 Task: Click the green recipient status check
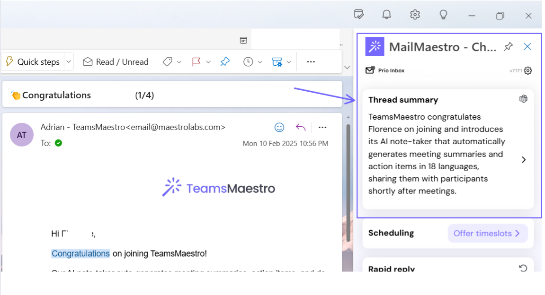58,143
